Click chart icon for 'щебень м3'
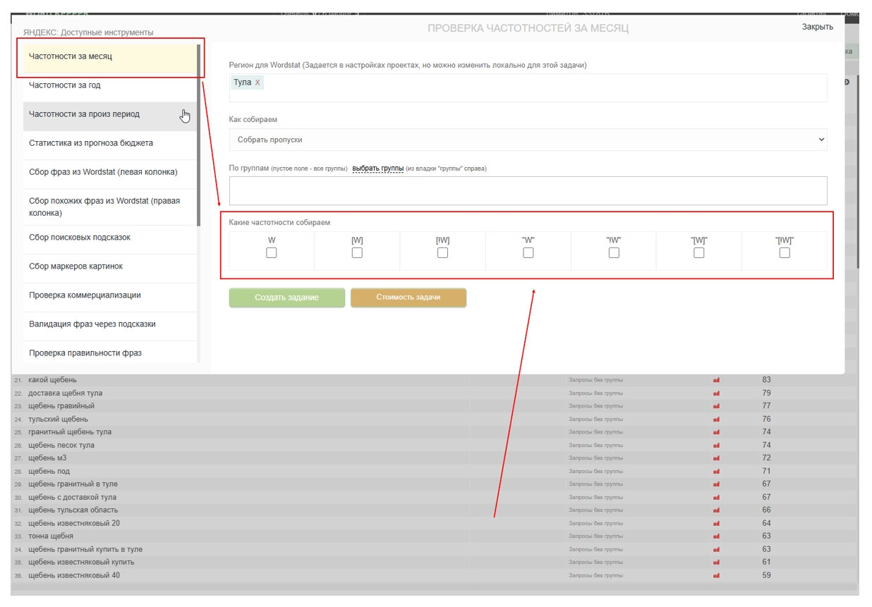The height and width of the screenshot is (607, 872). coord(716,458)
